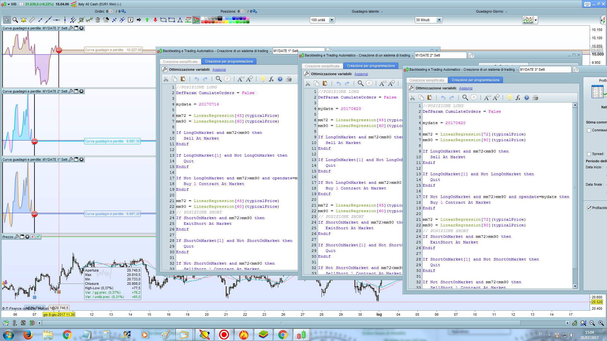Switch to Creazione semplificata tab in MYDATE 3° window
The width and height of the screenshot is (607, 341).
(426, 80)
